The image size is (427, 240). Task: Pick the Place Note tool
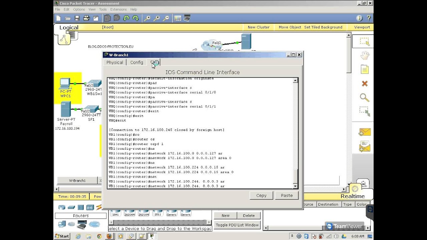click(364, 69)
